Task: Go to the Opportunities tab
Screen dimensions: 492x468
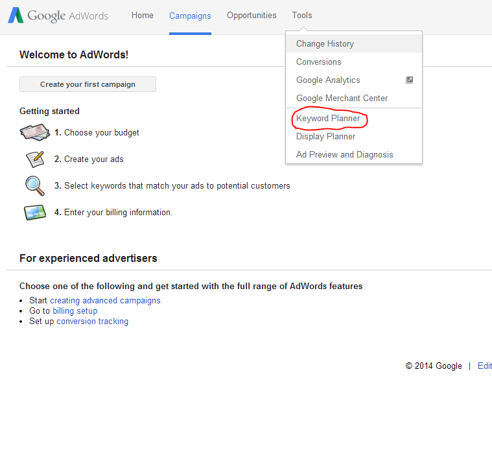Action: pyautogui.click(x=252, y=16)
